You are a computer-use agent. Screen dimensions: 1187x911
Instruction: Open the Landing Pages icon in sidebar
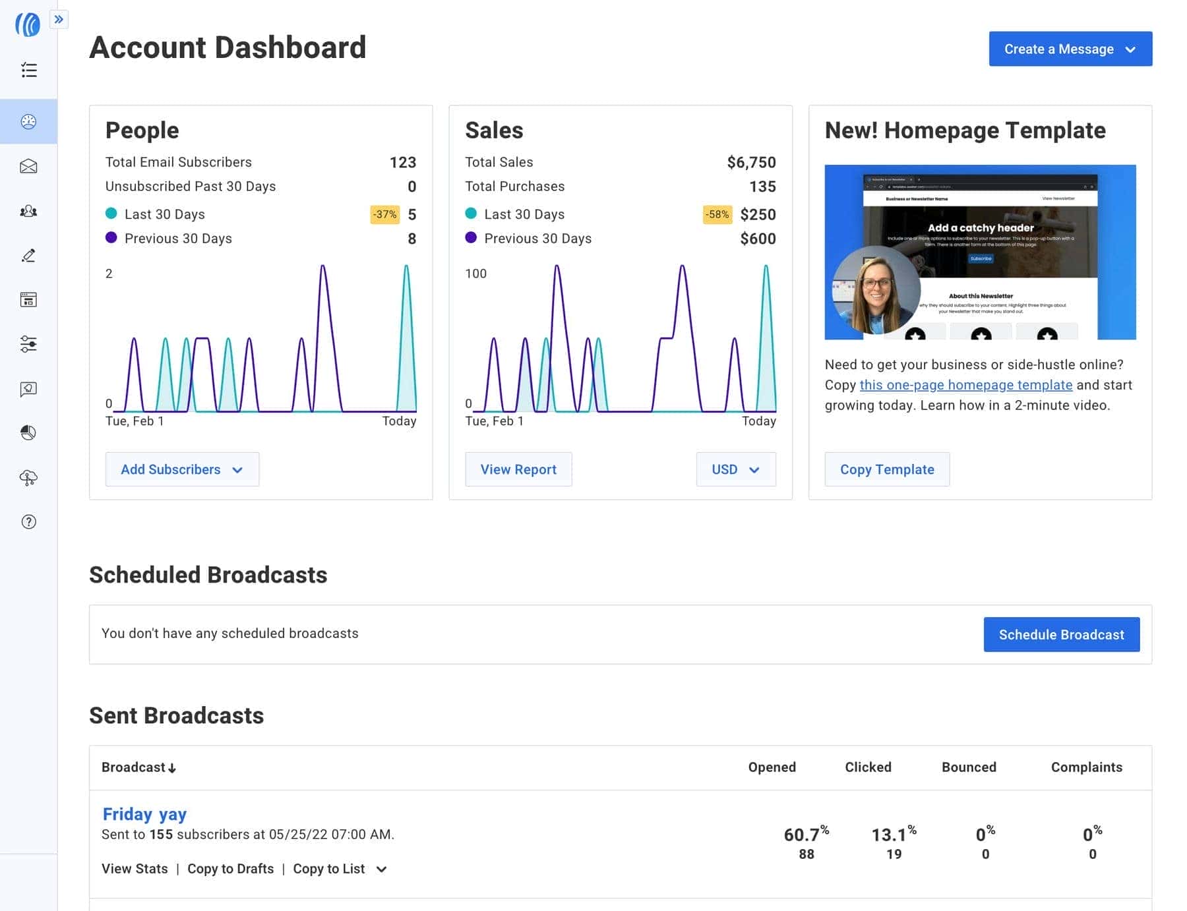point(28,300)
